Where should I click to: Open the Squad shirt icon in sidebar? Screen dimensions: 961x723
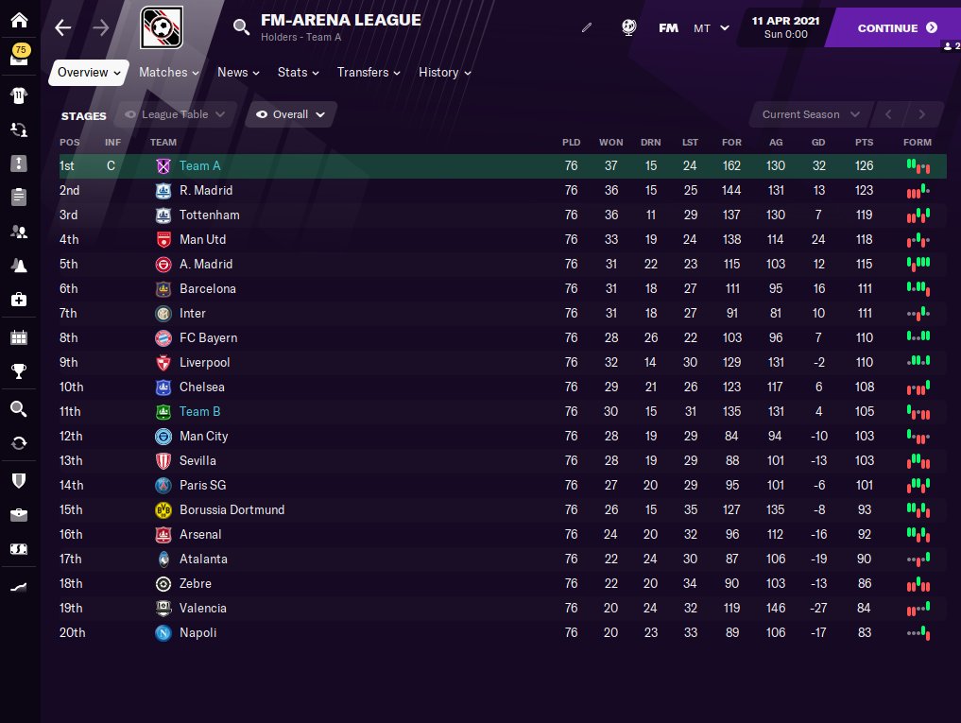tap(19, 95)
